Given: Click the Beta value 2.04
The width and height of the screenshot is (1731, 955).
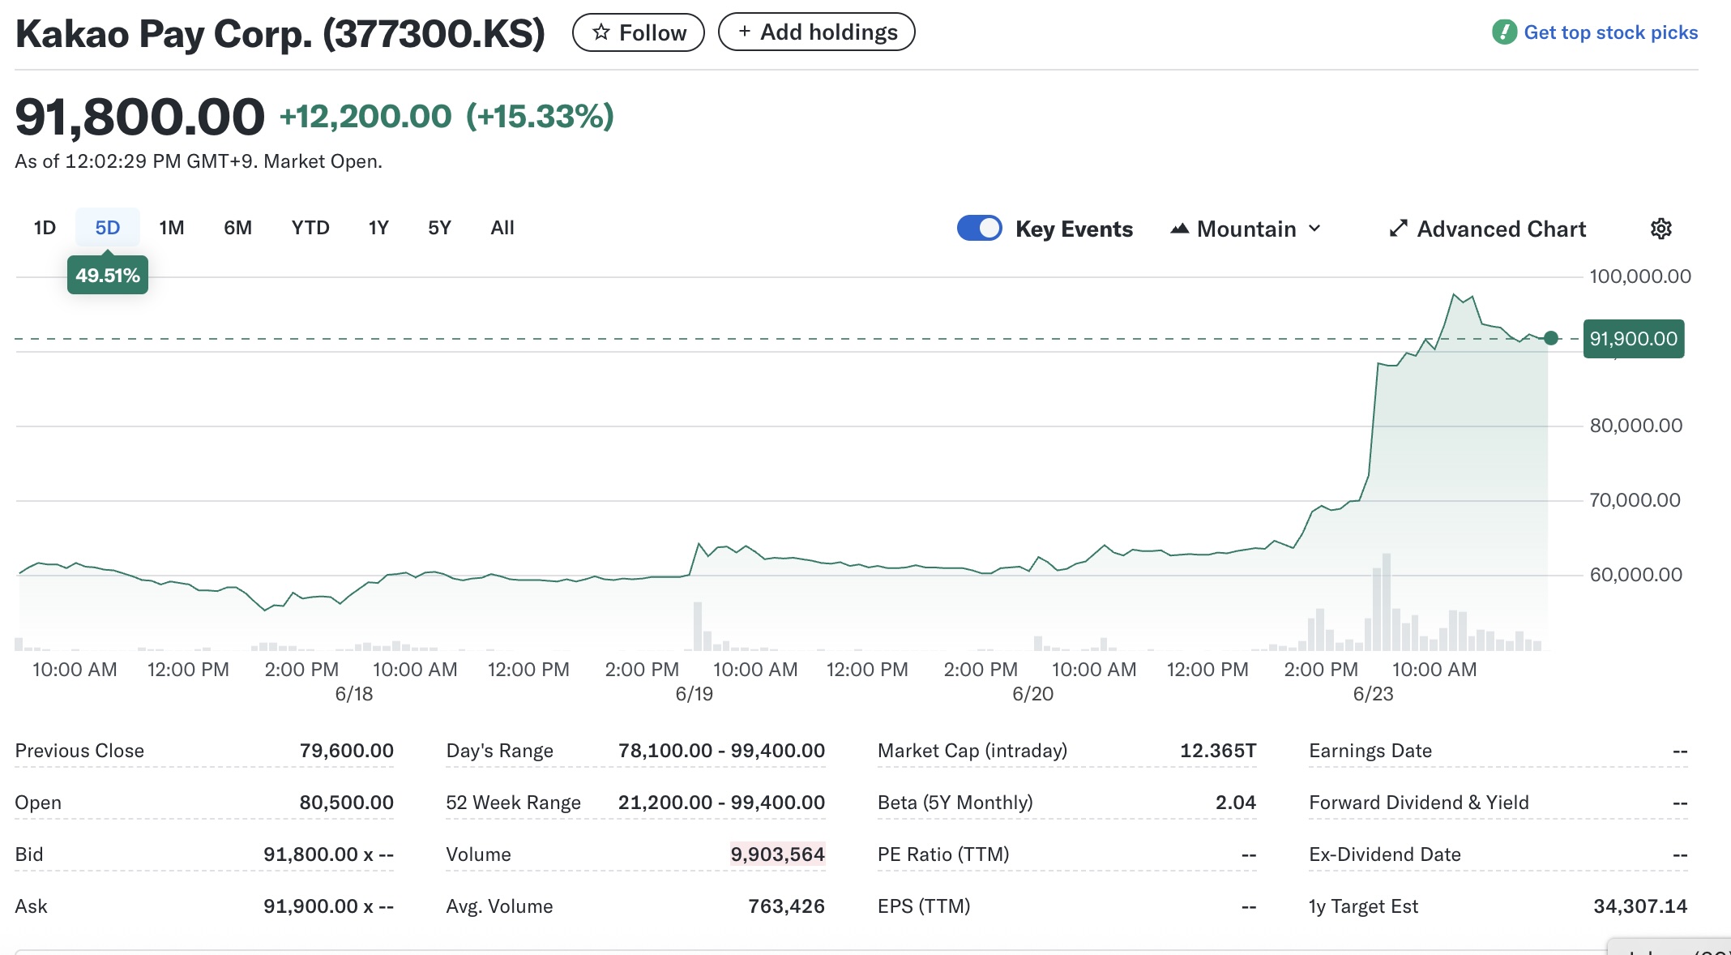Looking at the screenshot, I should point(1236,803).
